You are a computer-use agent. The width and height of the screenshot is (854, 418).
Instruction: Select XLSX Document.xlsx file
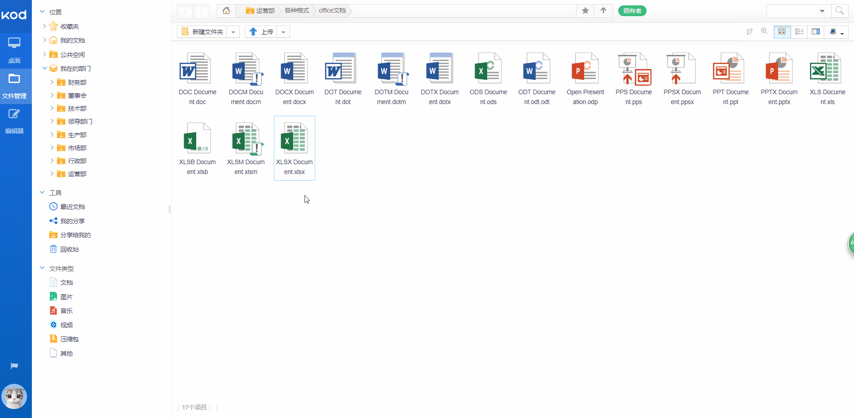295,148
